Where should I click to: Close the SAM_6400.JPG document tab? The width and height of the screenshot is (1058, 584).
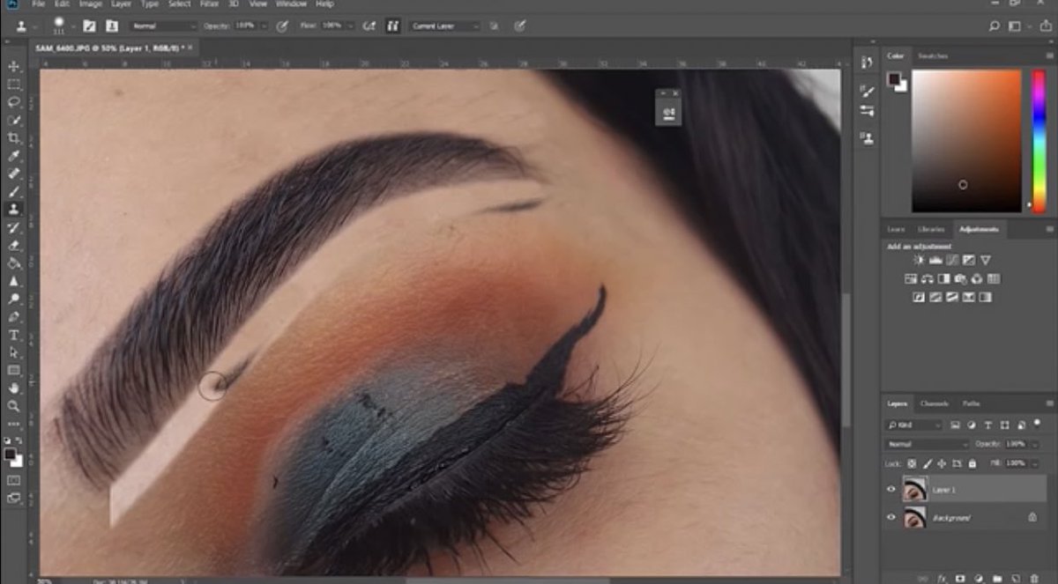(190, 46)
